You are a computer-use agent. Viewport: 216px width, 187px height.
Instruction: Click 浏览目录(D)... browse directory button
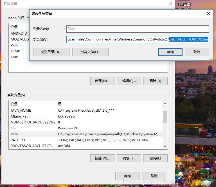click(51, 52)
